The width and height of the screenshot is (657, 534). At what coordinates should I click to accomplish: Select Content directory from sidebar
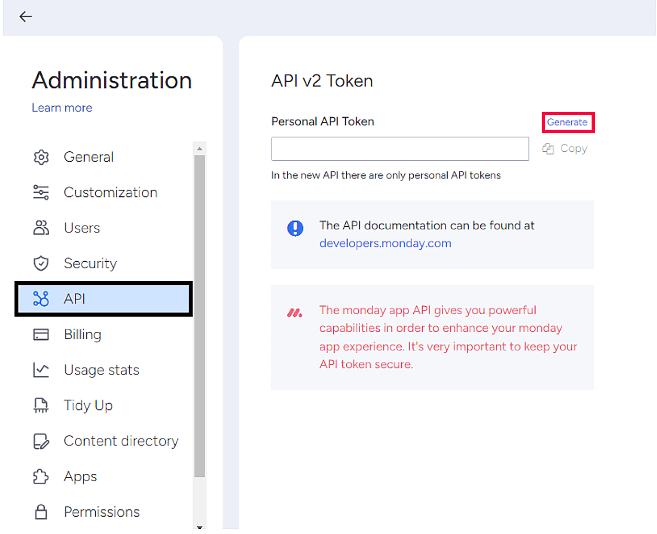tap(121, 441)
